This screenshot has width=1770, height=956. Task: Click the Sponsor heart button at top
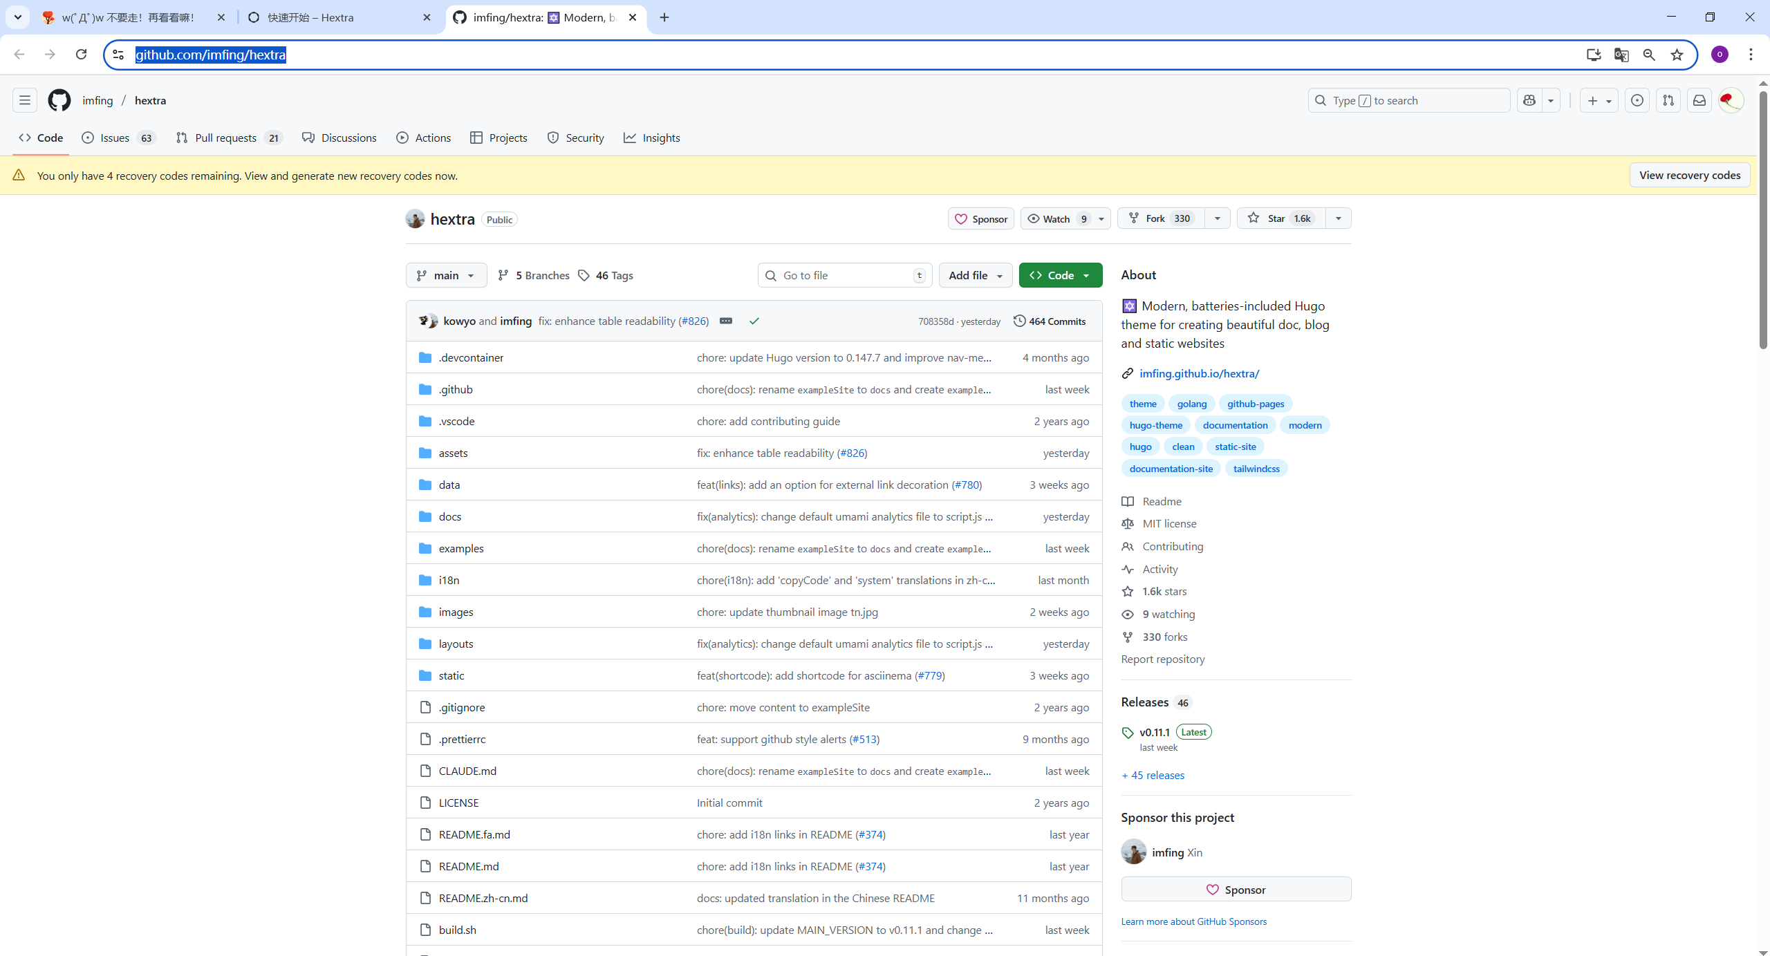(x=980, y=218)
